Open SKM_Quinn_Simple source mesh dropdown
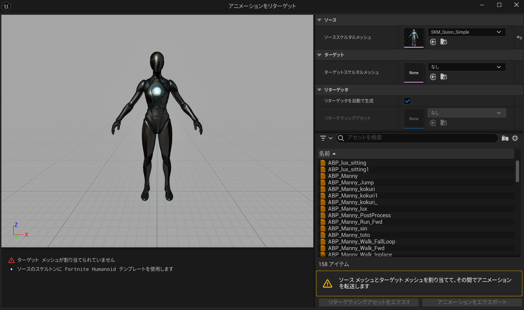This screenshot has width=524, height=310. pos(467,32)
